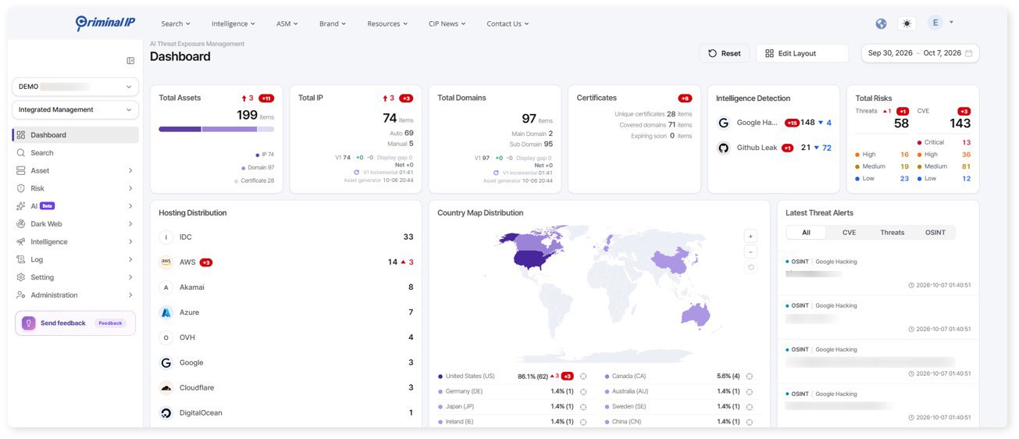Click locate icon for Canada row

click(x=750, y=377)
